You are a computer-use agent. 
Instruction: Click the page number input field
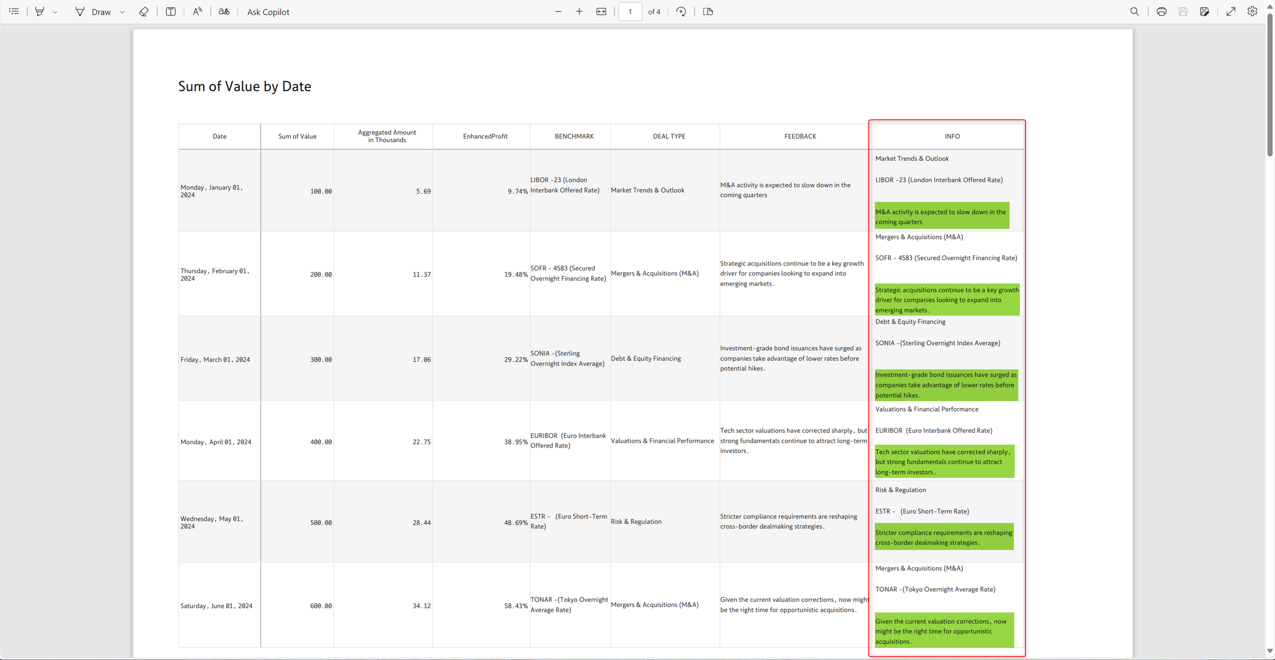[630, 12]
